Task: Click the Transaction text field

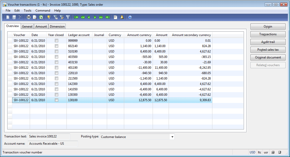Action: click(49, 136)
